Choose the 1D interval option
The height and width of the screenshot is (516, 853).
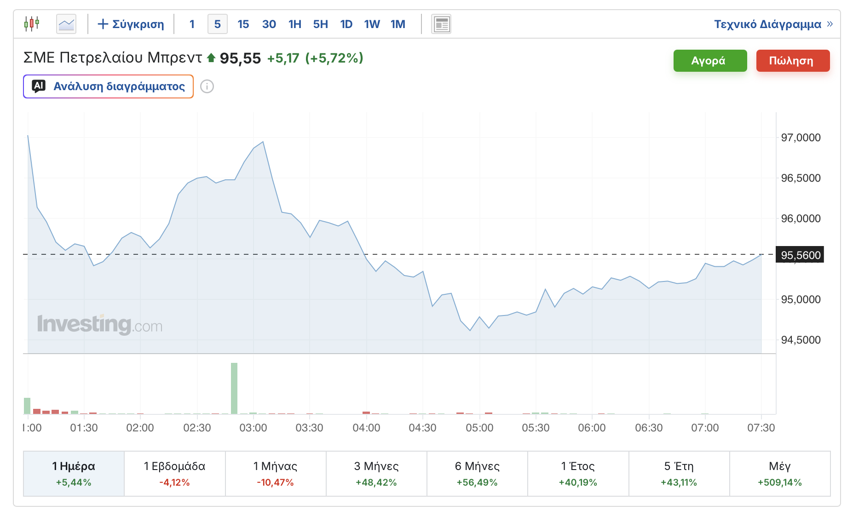(346, 24)
